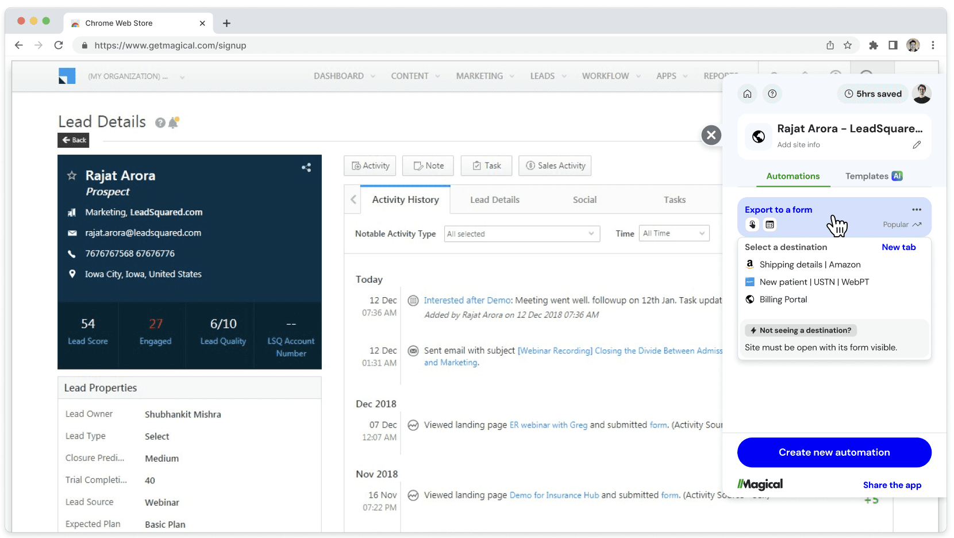Click the Activity button

point(371,166)
